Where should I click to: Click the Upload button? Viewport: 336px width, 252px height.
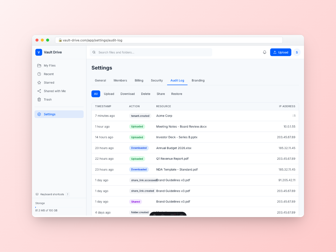pos(281,52)
